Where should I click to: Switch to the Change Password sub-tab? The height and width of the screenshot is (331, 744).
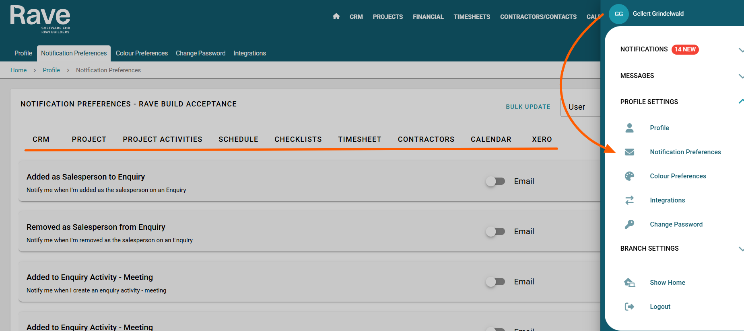point(201,53)
